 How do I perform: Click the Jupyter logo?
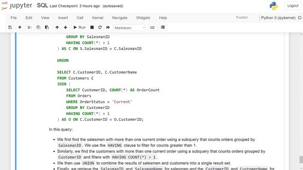tap(17, 6)
